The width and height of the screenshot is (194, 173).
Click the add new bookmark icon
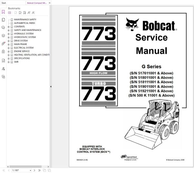click(x=20, y=13)
